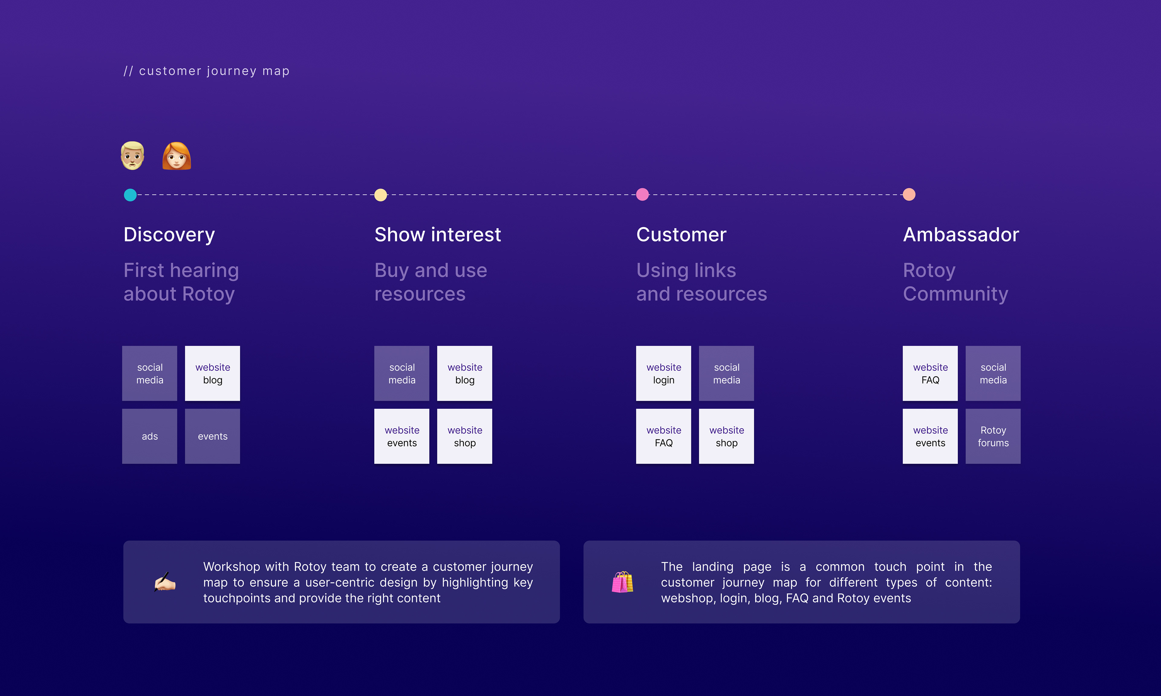Click website shop tile under Show interest

pyautogui.click(x=464, y=436)
